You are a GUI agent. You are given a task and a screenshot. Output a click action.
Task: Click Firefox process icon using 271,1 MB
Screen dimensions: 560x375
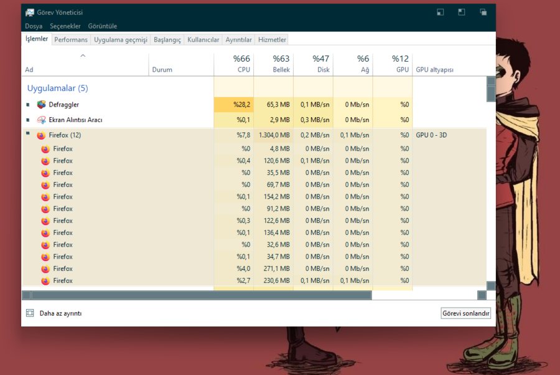45,269
